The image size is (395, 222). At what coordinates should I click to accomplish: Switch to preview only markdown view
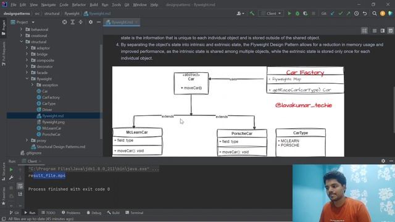click(391, 31)
